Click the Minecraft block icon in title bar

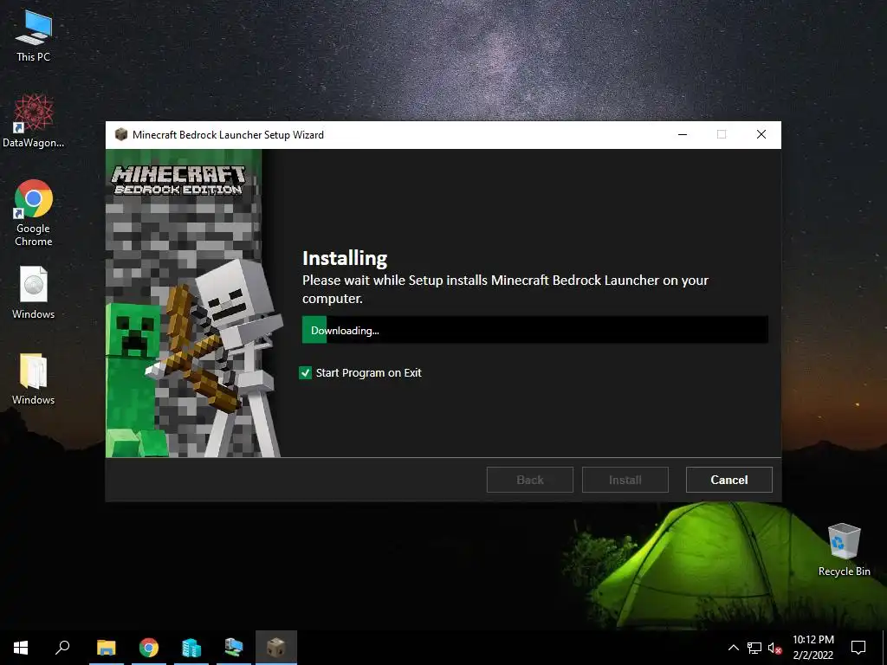tap(120, 134)
